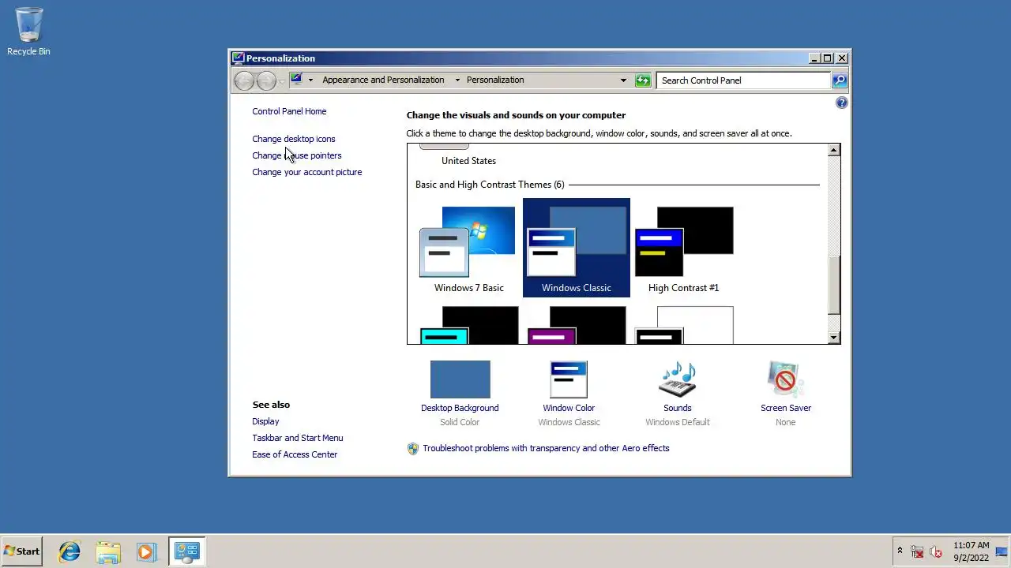Open the Sounds icon

point(678,379)
